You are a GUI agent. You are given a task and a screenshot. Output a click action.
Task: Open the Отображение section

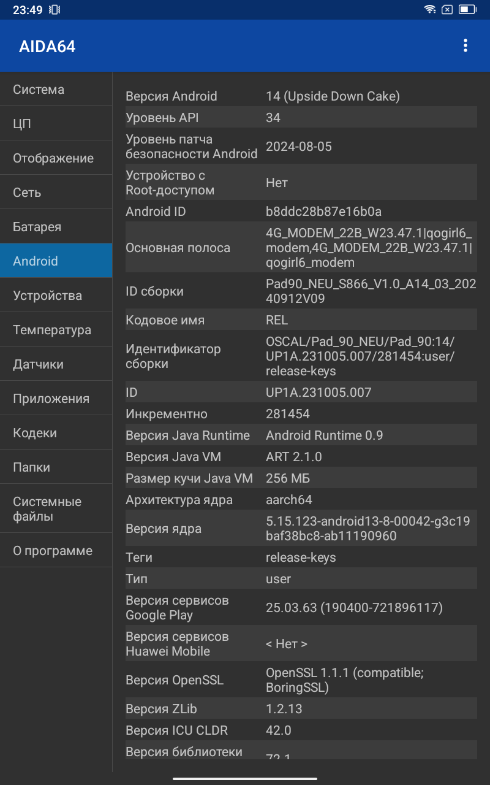[56, 158]
